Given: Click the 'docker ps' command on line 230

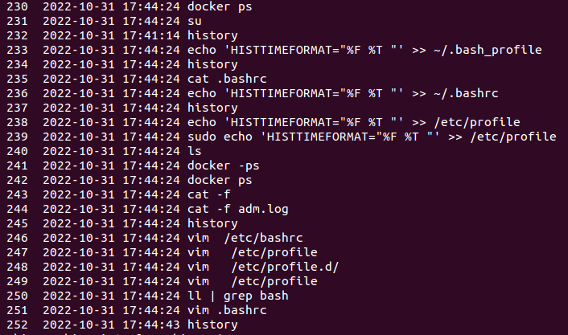Looking at the screenshot, I should pyautogui.click(x=220, y=7).
